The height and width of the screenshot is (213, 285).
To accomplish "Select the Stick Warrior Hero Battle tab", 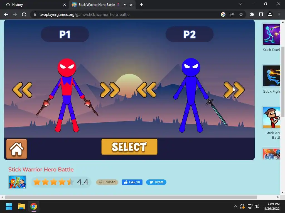I will point(102,5).
